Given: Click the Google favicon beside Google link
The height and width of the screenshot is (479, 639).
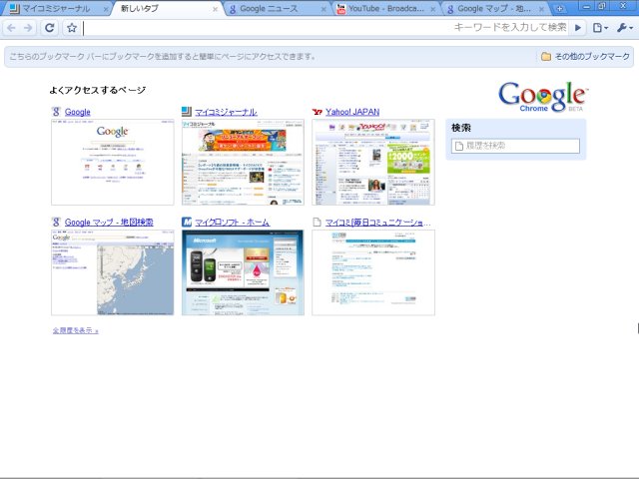Looking at the screenshot, I should coord(56,111).
